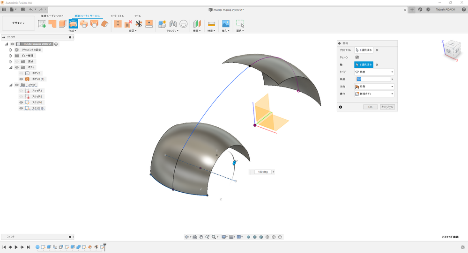Play the timeline

pyautogui.click(x=16, y=247)
